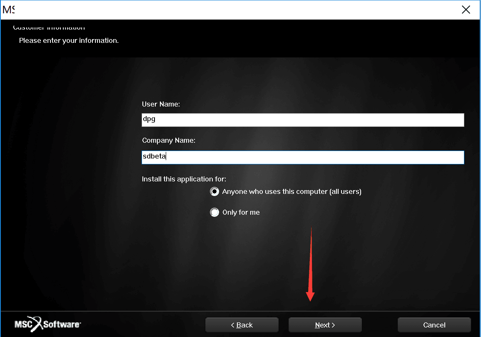
Task: Place the cursor after 'dpg' text
Action: (156, 119)
